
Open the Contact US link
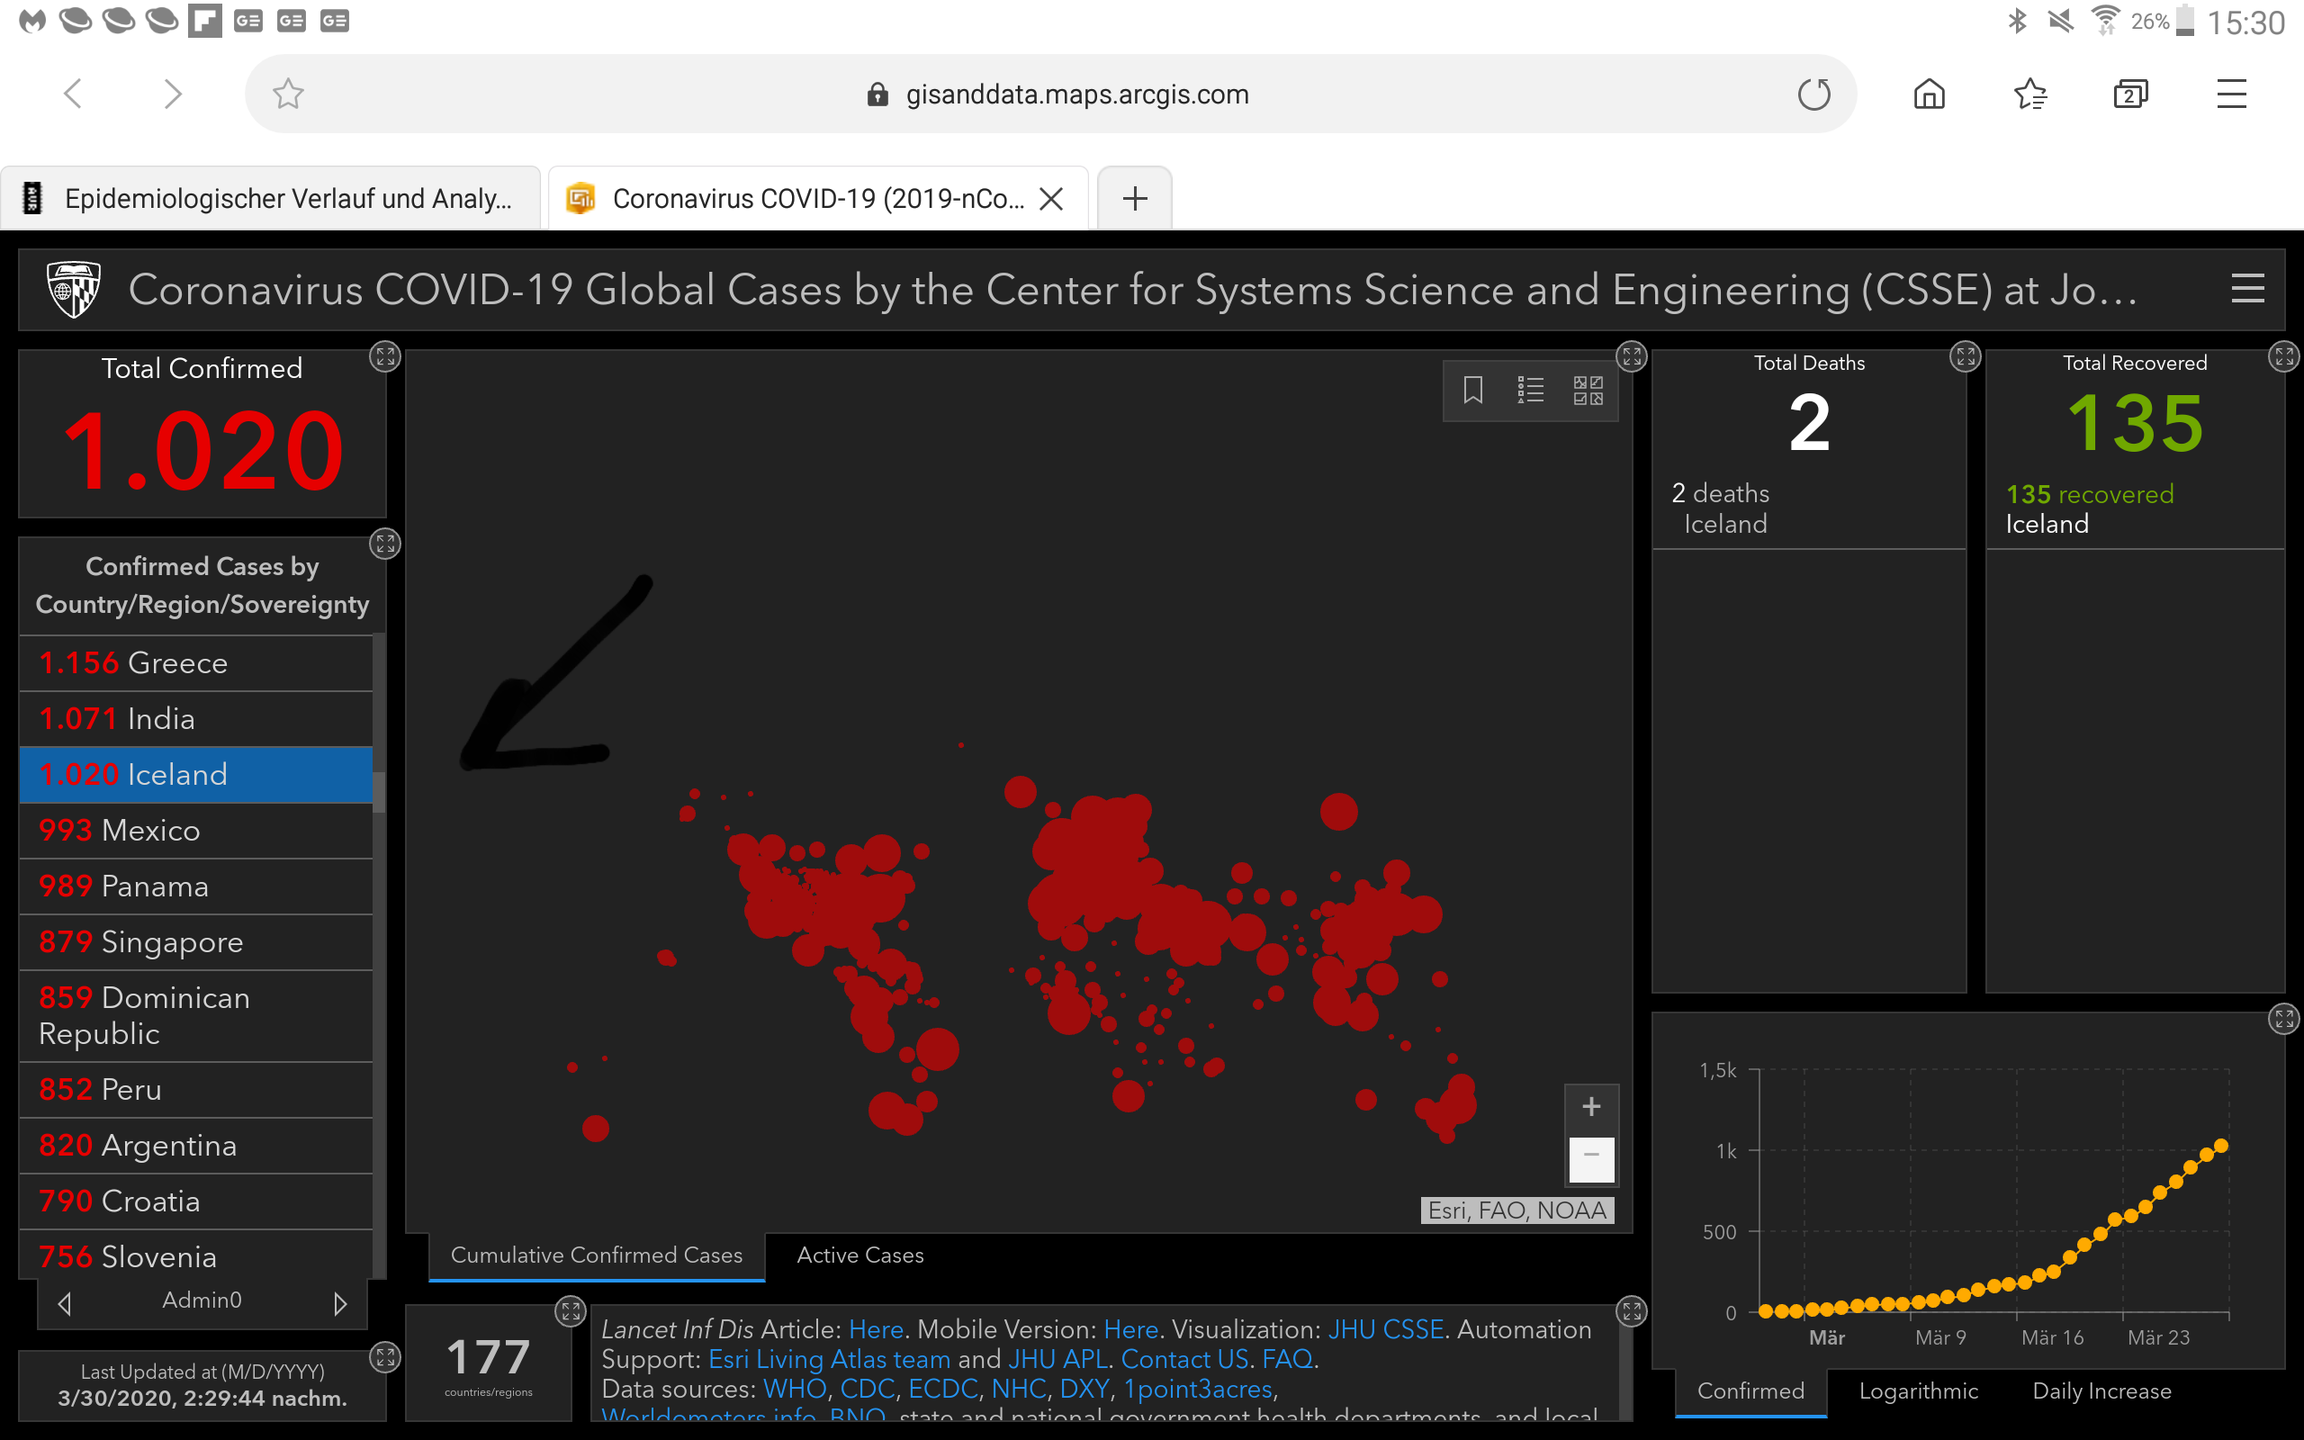pos(1184,1359)
